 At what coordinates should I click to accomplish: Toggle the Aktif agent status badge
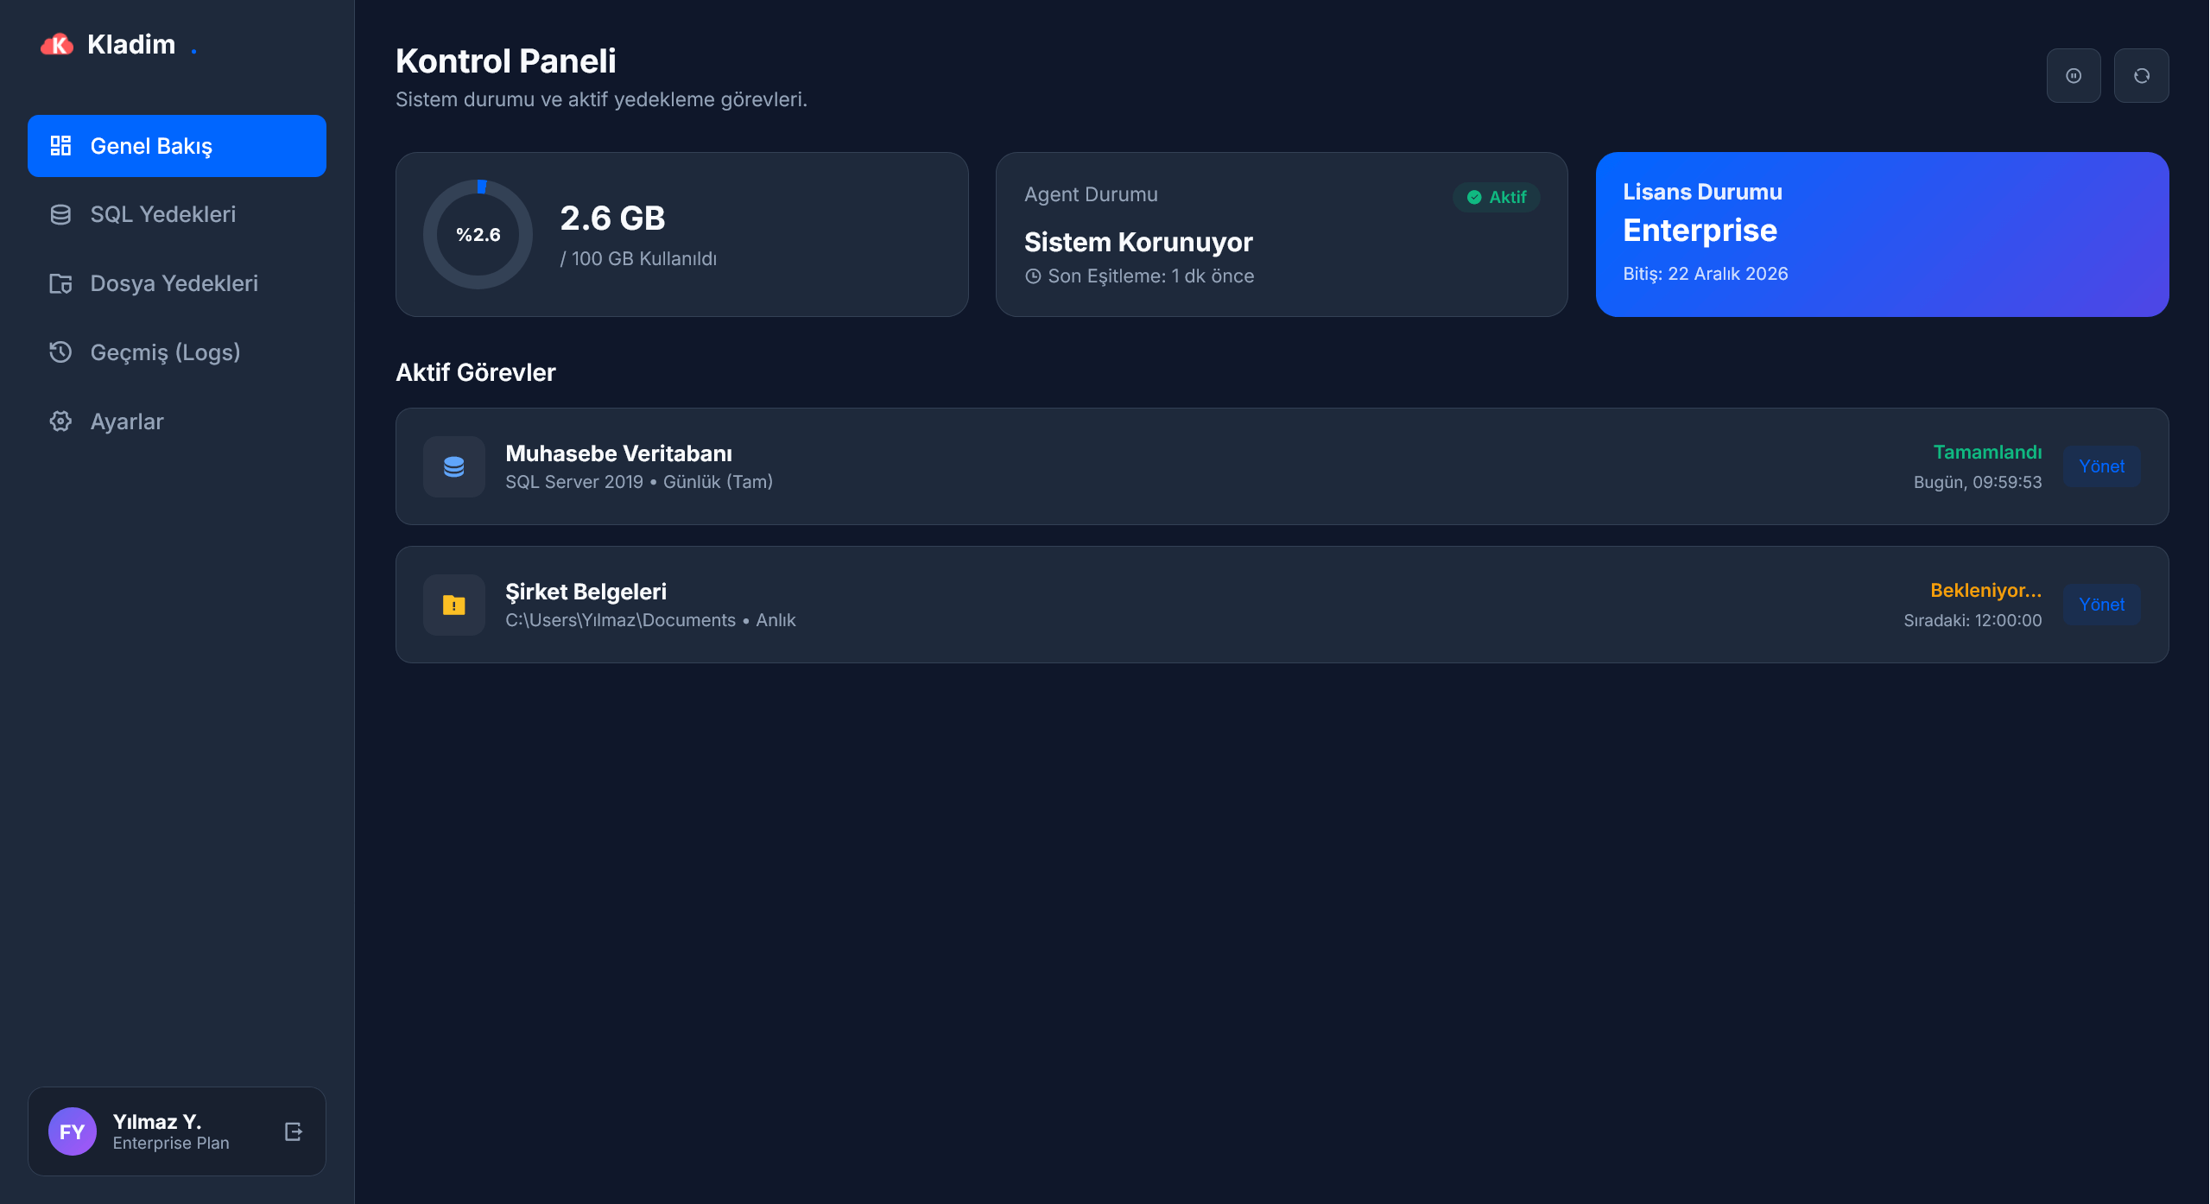point(1495,197)
